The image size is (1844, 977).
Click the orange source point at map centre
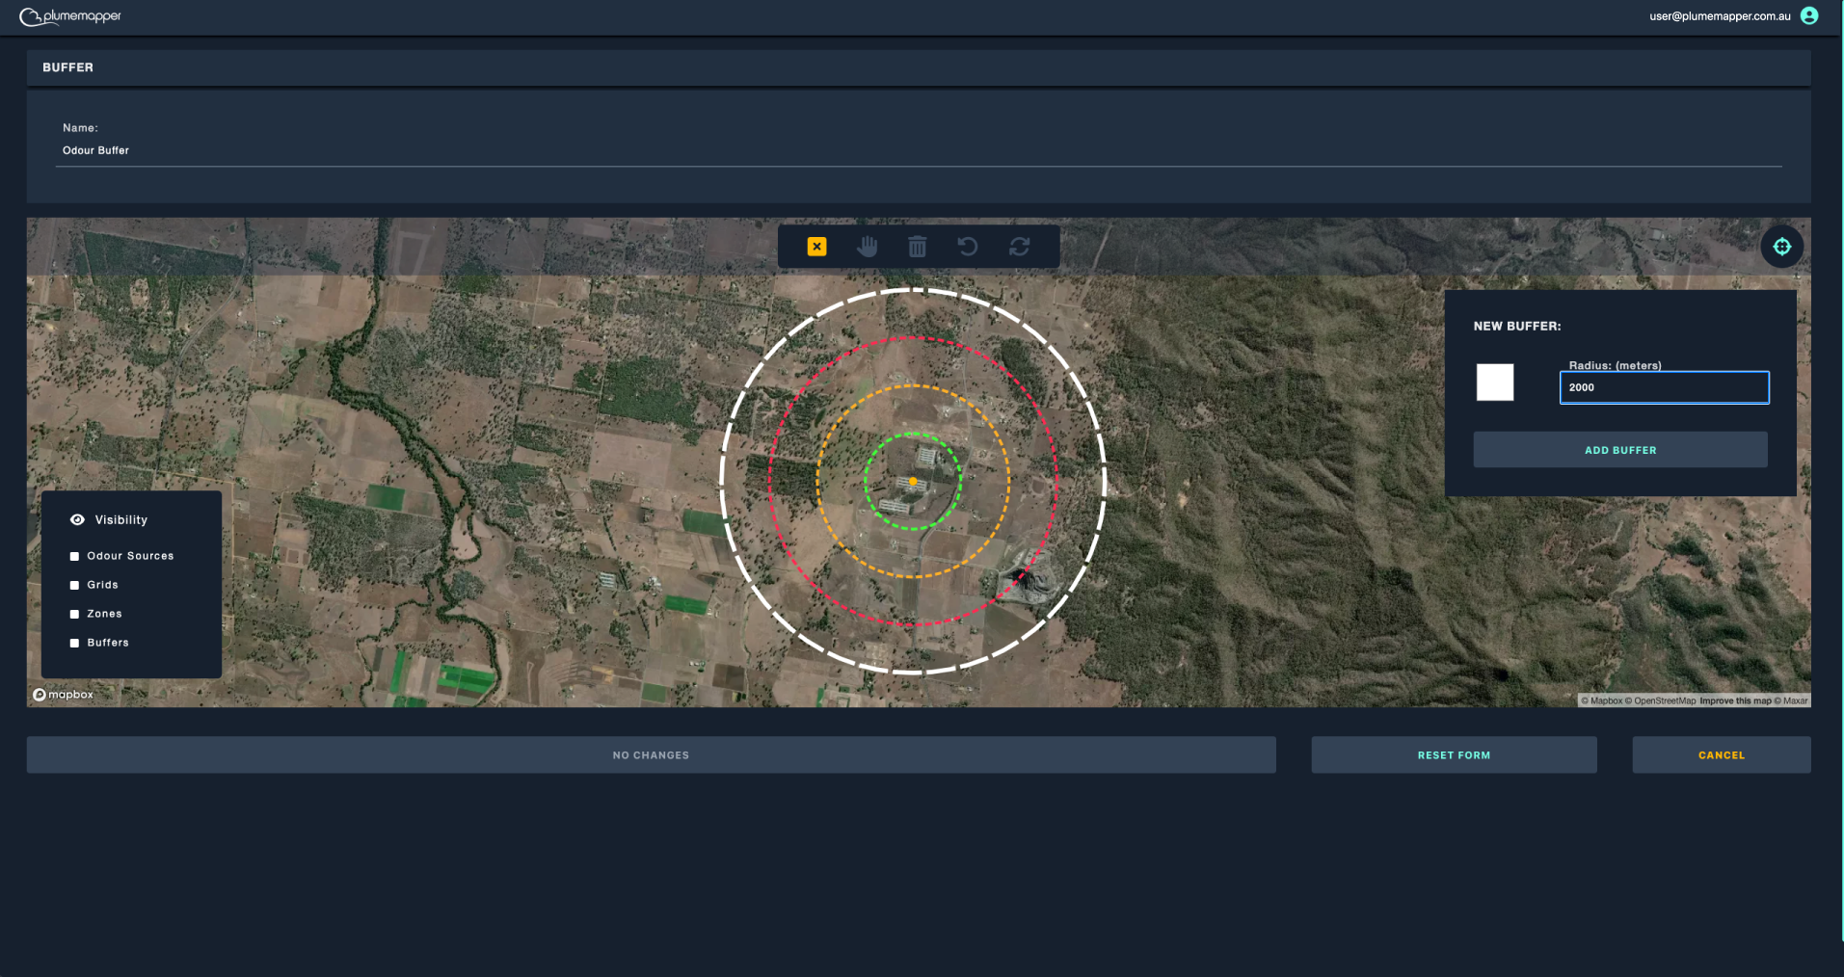coord(913,481)
